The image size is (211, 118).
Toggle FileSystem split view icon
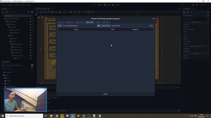[x=32, y=65]
